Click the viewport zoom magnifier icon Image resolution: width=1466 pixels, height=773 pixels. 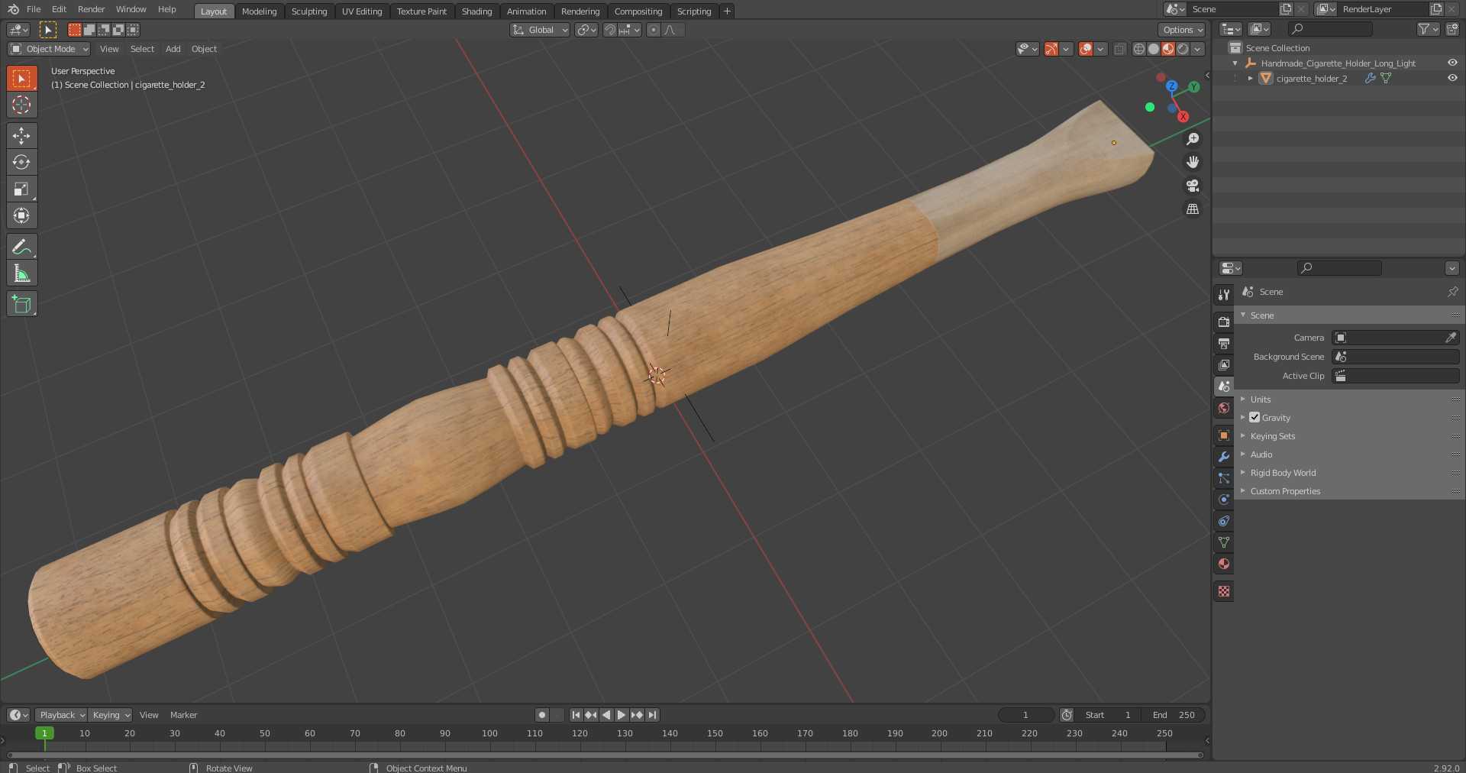(1193, 139)
